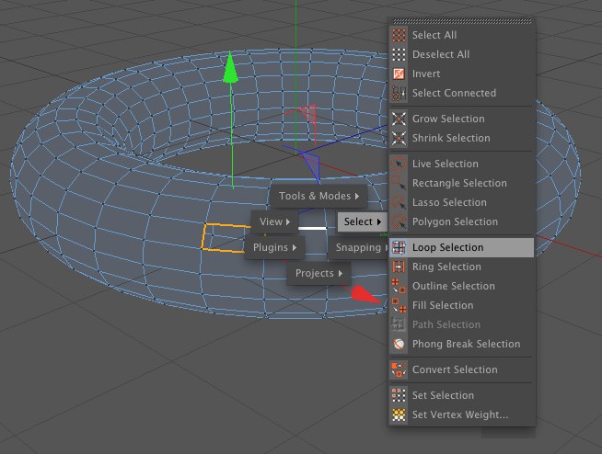This screenshot has width=602, height=454.
Task: Click the Set Vertex Weight icon
Action: [x=399, y=414]
